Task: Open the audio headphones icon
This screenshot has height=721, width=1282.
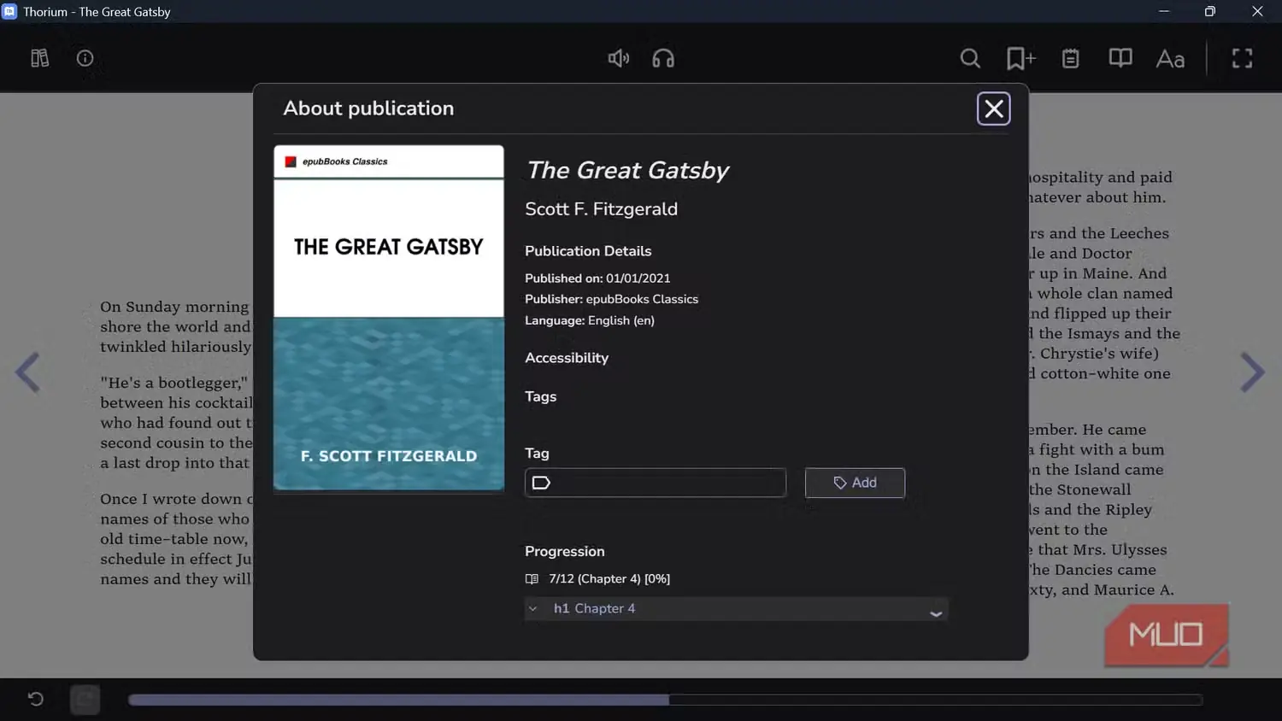Action: (663, 58)
